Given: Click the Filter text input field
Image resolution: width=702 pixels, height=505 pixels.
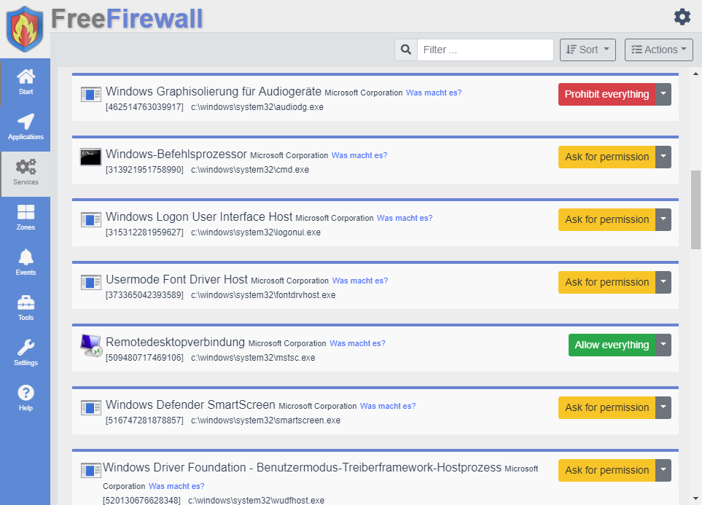Looking at the screenshot, I should pos(485,50).
